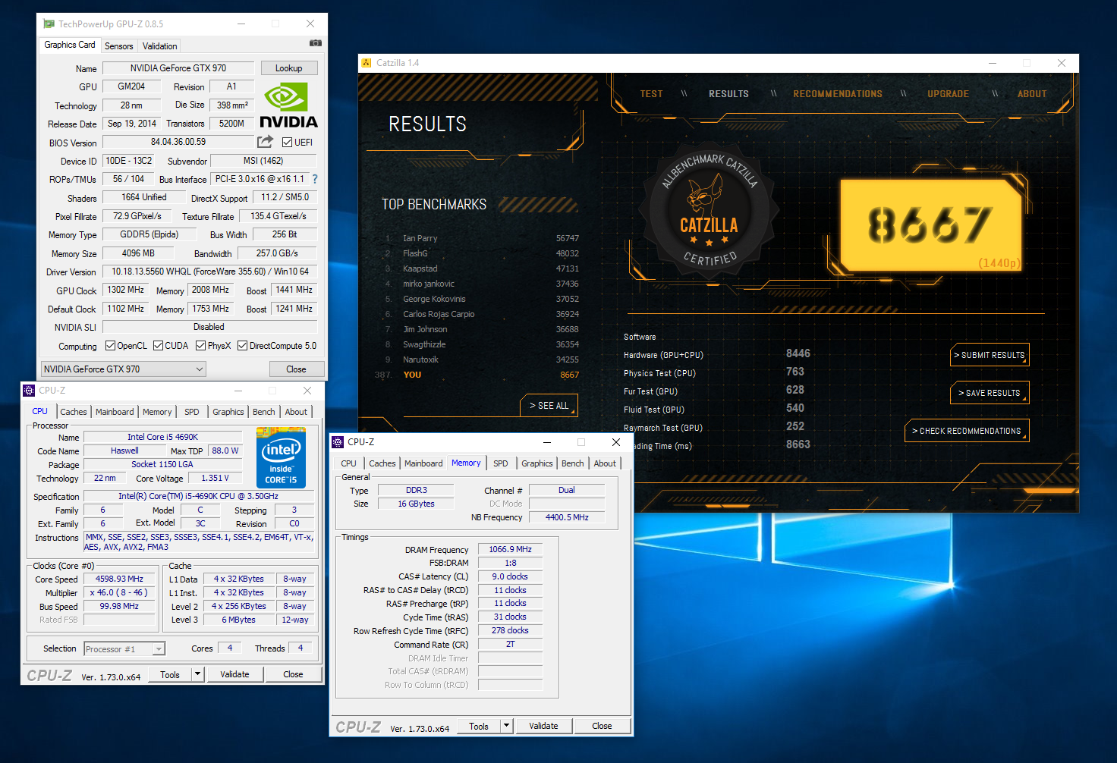
Task: Open Caches tab in left CPU-Z window
Action: pos(74,412)
